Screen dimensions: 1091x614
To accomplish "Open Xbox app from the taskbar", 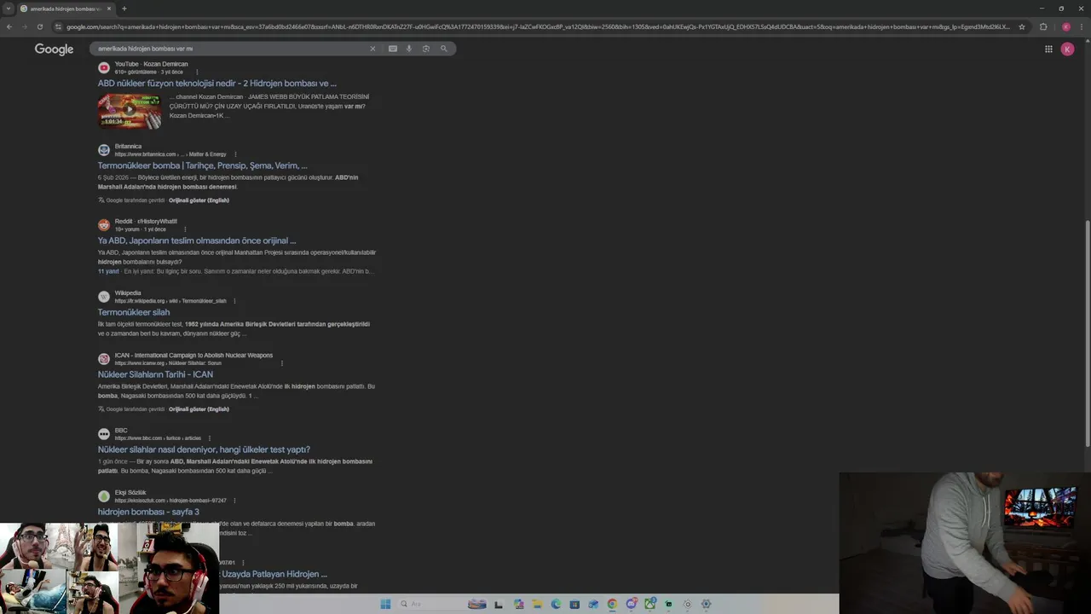I will coord(650,604).
